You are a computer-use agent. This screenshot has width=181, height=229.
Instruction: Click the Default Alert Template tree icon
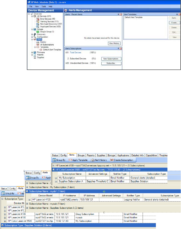41,50
